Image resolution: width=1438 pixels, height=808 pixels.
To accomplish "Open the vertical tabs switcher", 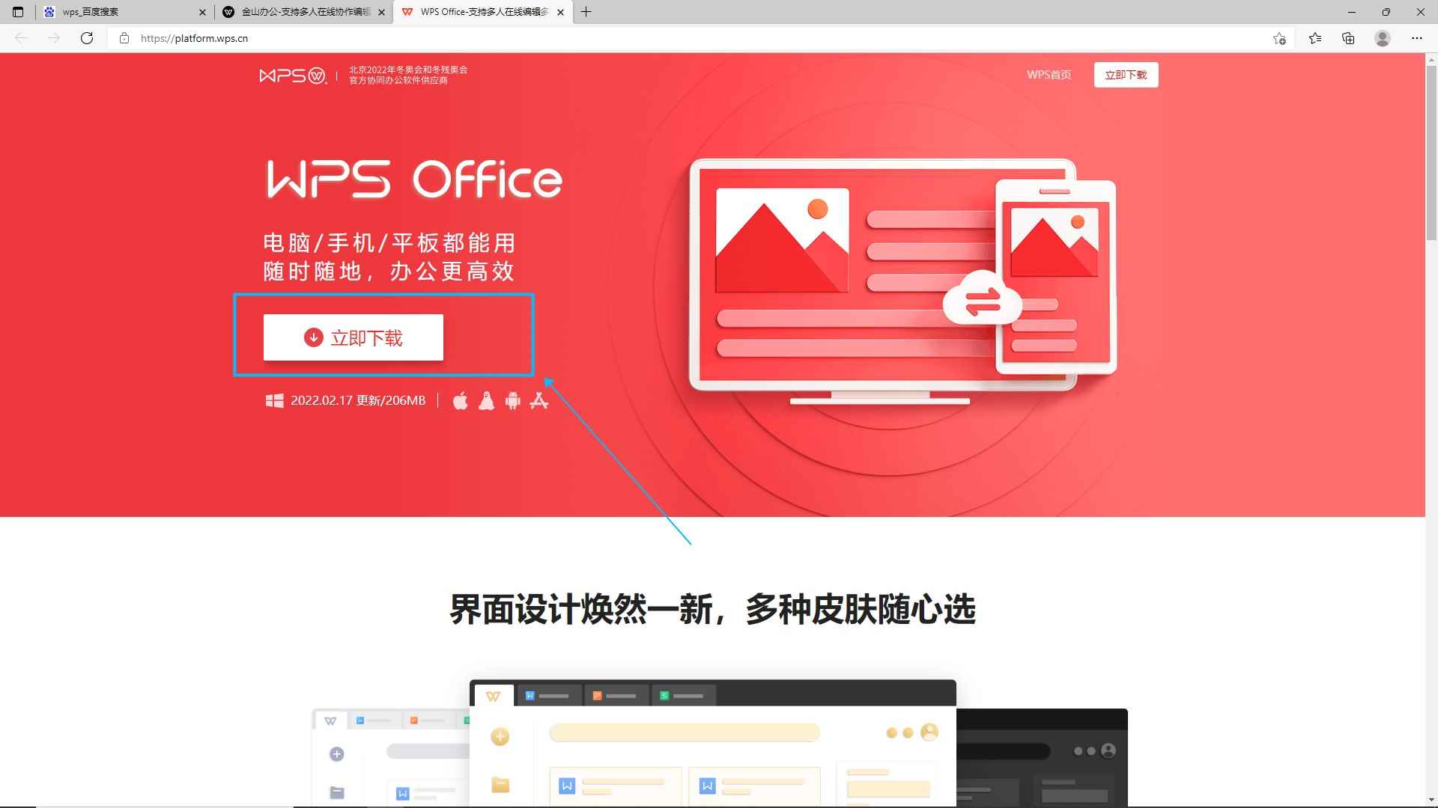I will (x=17, y=12).
